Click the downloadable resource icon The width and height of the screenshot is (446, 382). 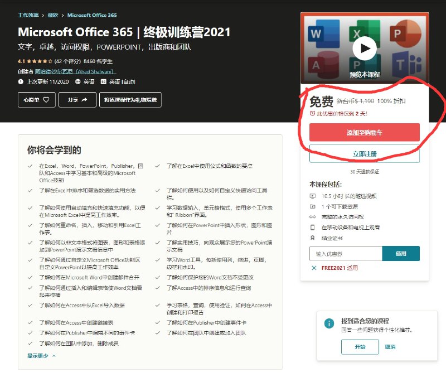coord(313,206)
